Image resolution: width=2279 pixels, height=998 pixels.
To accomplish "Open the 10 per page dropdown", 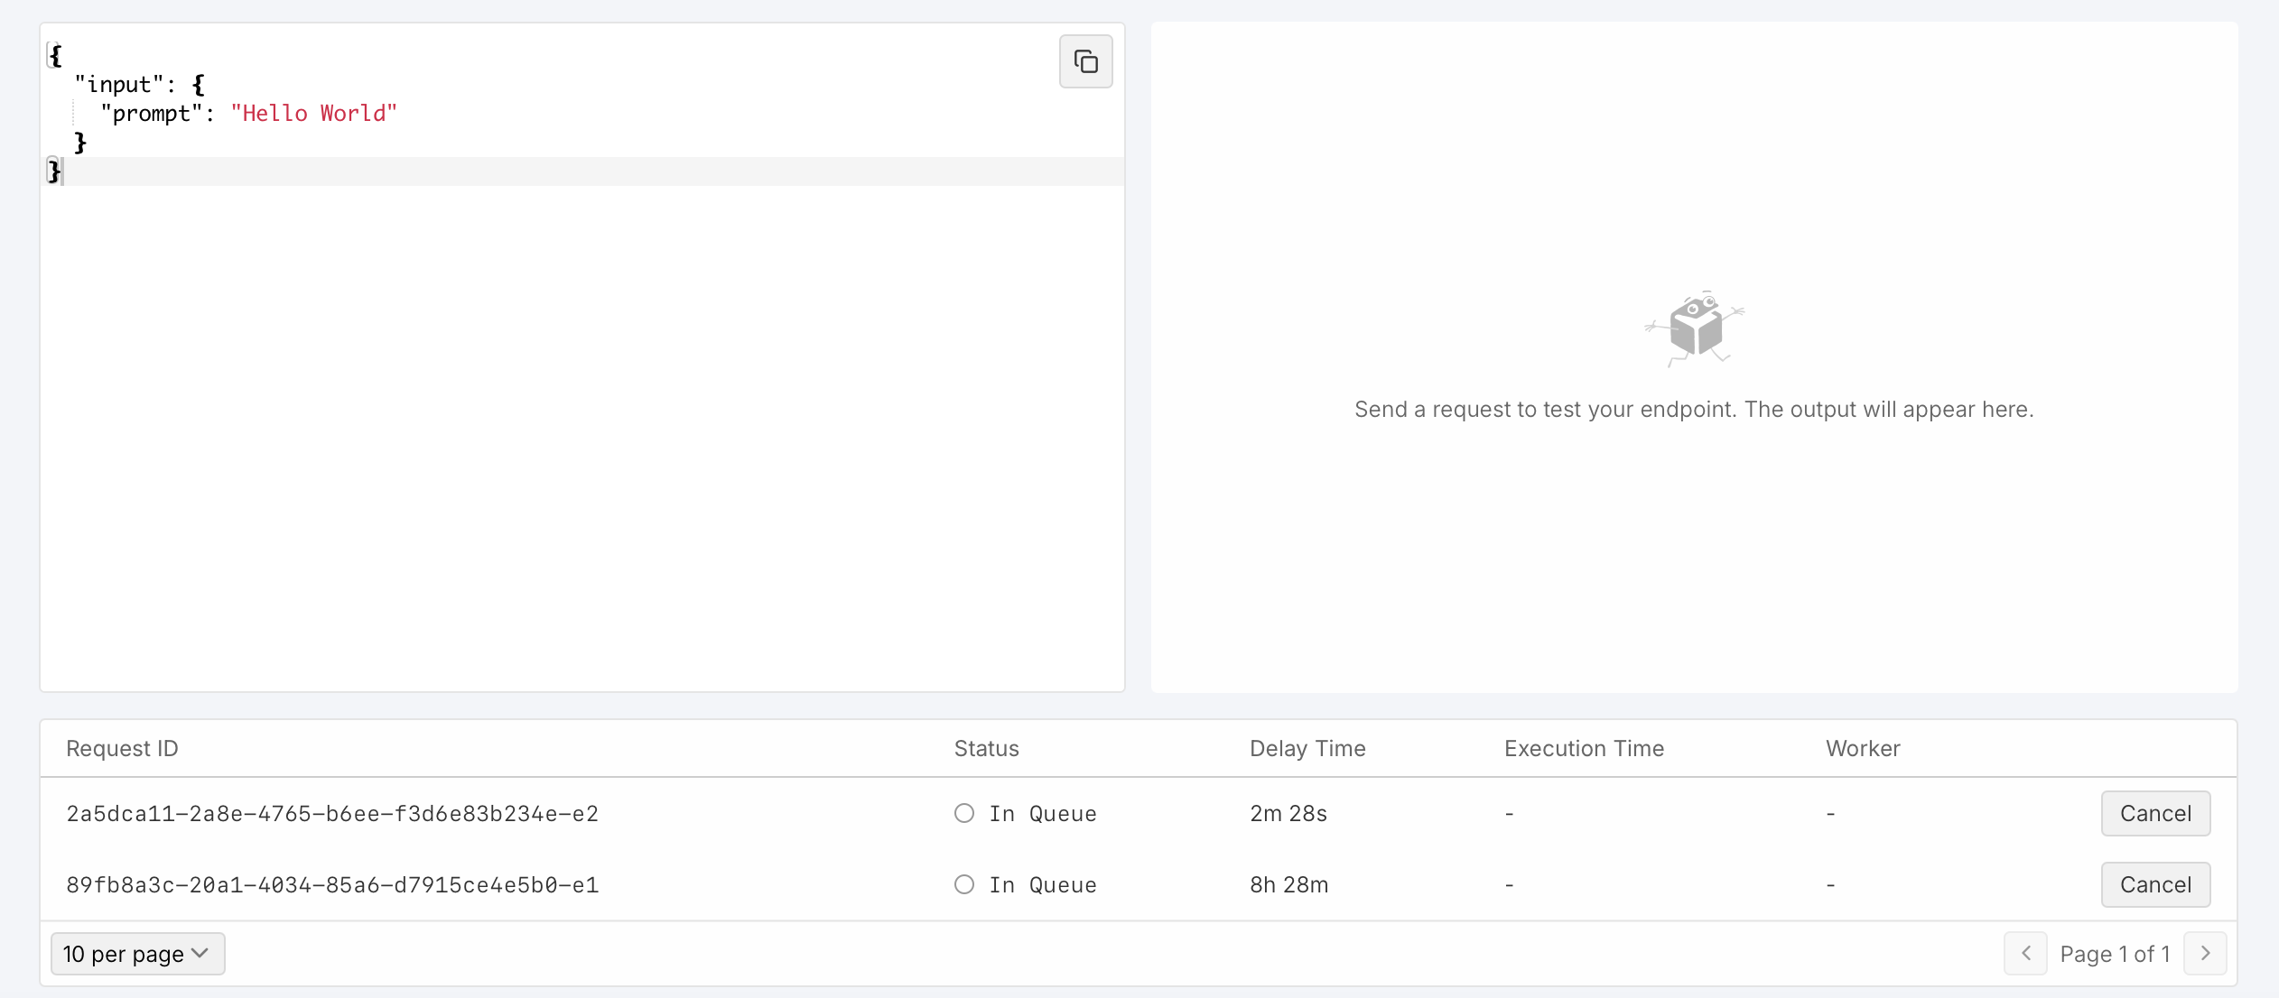I will pyautogui.click(x=137, y=954).
